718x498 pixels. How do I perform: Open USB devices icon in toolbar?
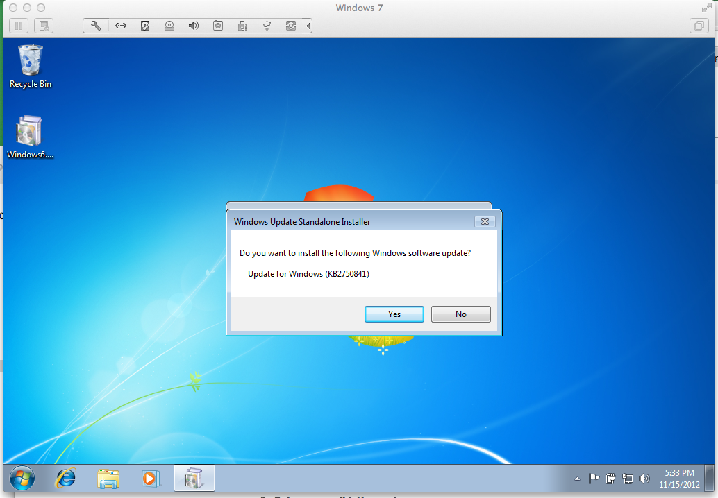pyautogui.click(x=267, y=26)
